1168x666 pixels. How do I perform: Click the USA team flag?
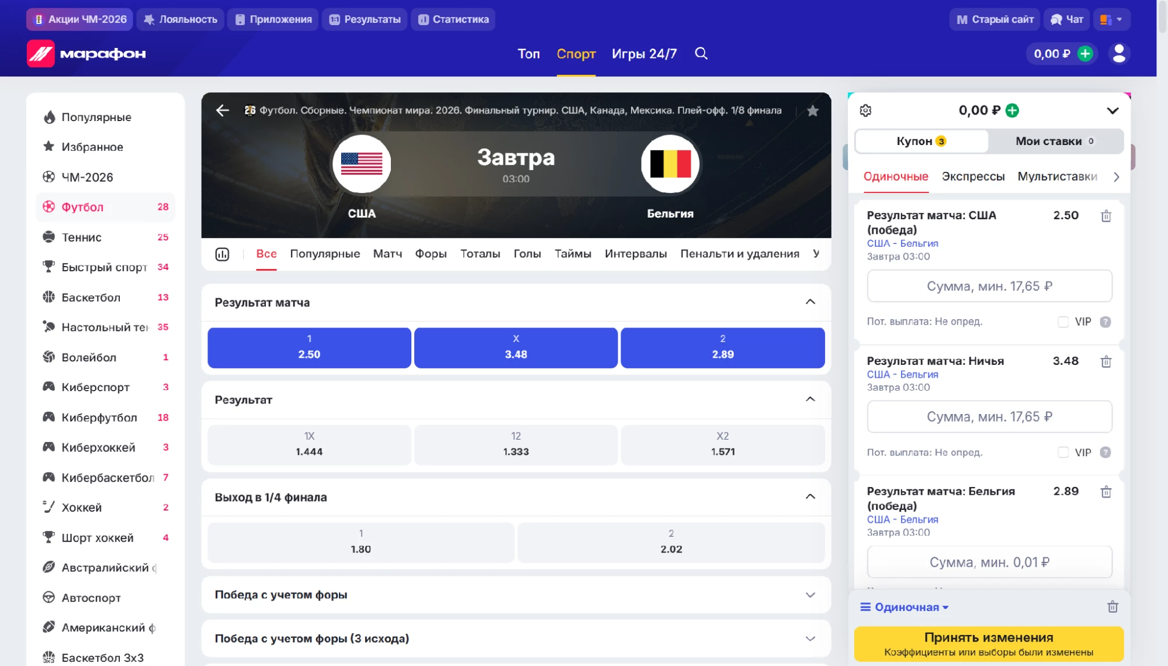tap(362, 164)
